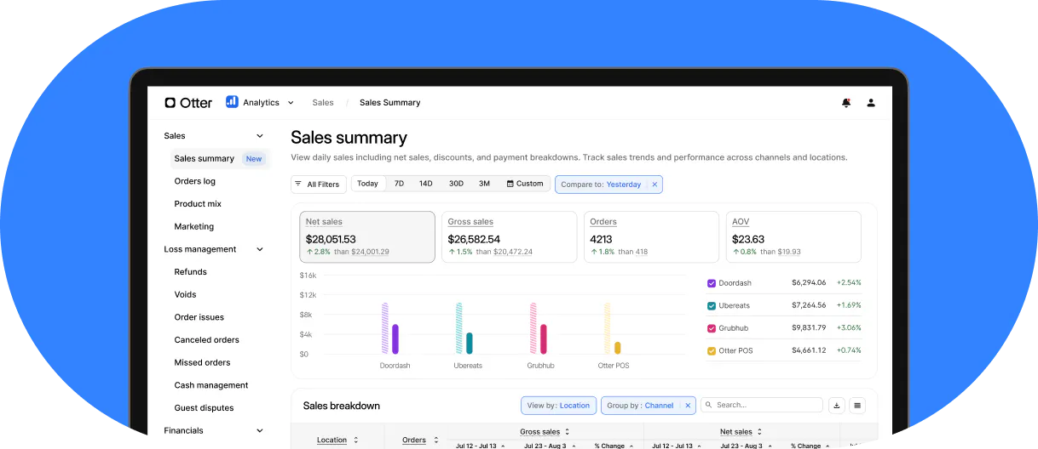Remove the Group by Channel chip
Image resolution: width=1038 pixels, height=449 pixels.
688,406
